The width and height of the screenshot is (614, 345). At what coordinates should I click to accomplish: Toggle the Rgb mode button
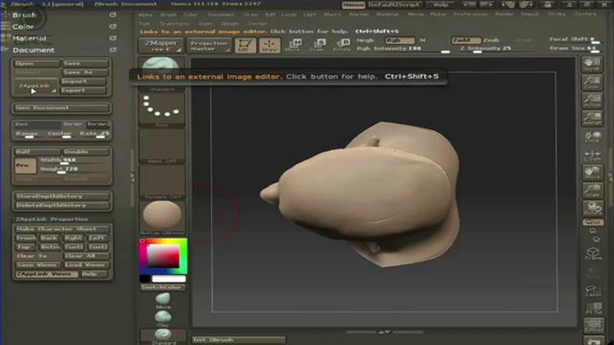400,40
